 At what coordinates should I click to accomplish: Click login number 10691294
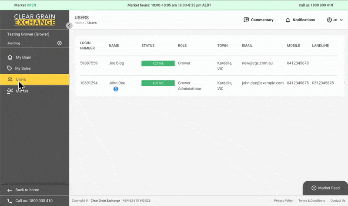(89, 83)
